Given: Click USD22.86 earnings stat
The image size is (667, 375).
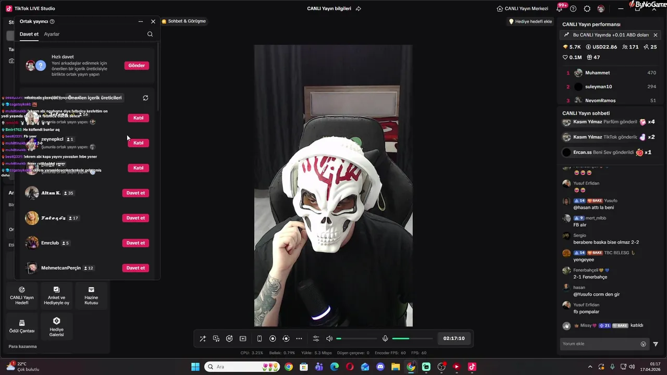Looking at the screenshot, I should [x=601, y=47].
